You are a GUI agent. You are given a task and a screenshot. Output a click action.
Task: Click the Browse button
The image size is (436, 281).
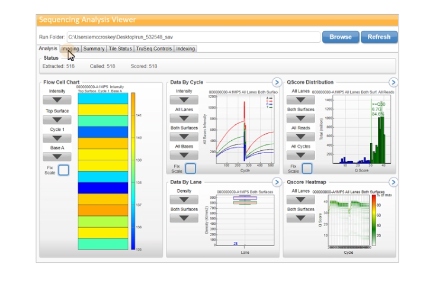point(340,37)
